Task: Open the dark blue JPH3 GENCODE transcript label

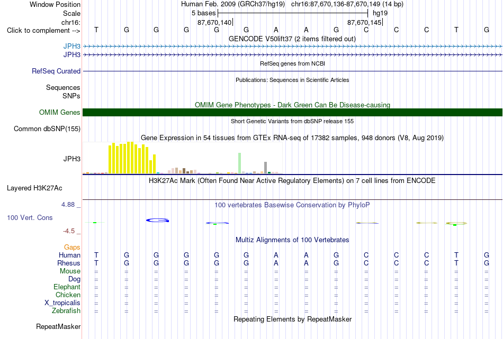Action: pos(72,54)
